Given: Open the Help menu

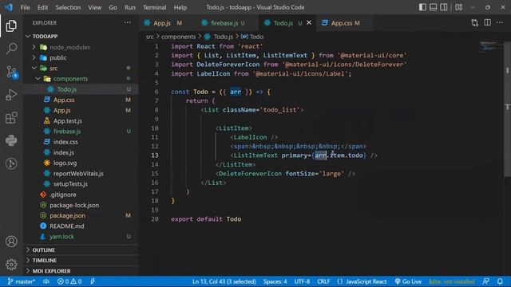Looking at the screenshot, I should click(180, 7).
